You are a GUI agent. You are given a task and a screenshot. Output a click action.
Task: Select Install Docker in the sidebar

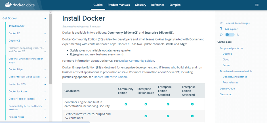point(17,26)
